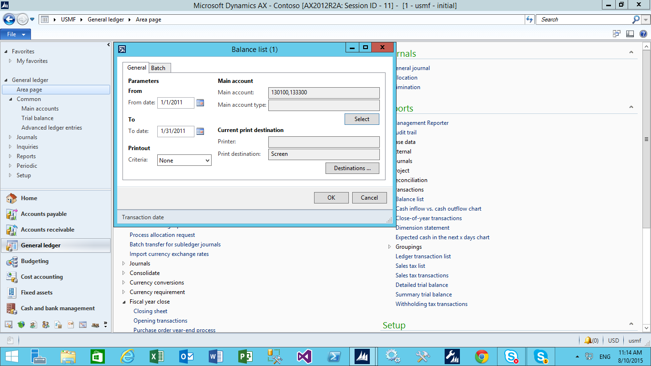This screenshot has height=366, width=651.
Task: Cancel the Balance list dialog
Action: tap(369, 198)
